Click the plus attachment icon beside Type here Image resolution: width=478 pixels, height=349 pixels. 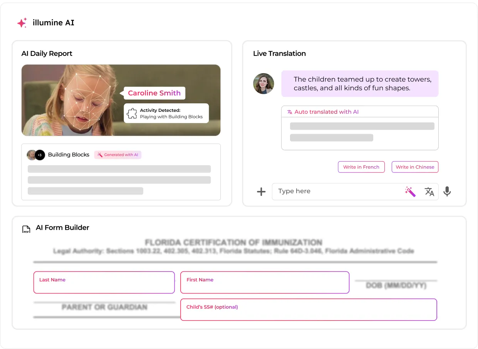point(261,192)
